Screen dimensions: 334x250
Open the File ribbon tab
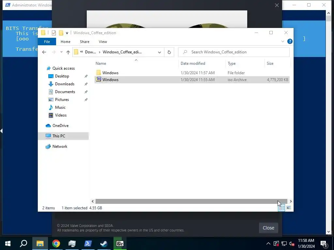tap(47, 42)
